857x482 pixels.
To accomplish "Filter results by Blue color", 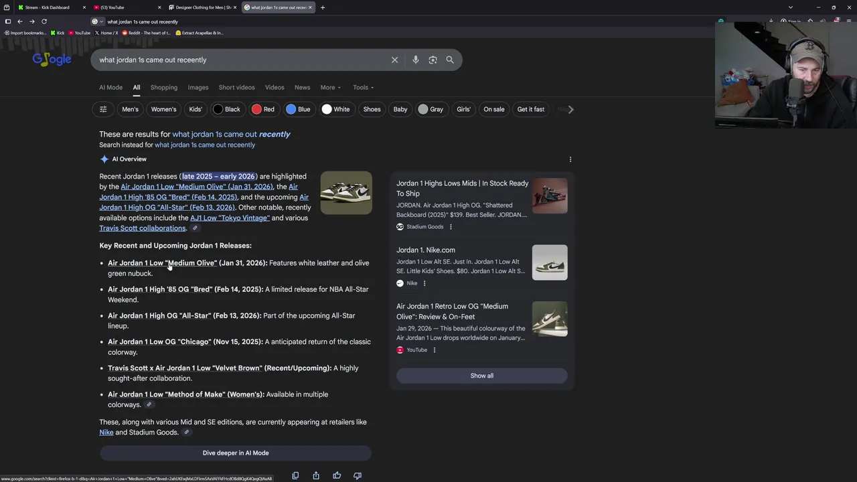I will coord(299,109).
